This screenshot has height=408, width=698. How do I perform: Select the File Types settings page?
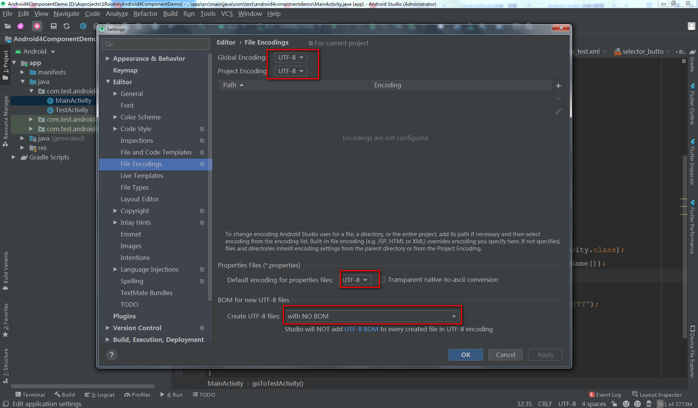(x=135, y=187)
